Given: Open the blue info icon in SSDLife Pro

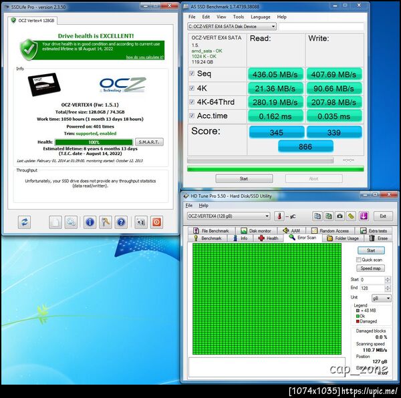Looking at the screenshot, I should coord(90,222).
